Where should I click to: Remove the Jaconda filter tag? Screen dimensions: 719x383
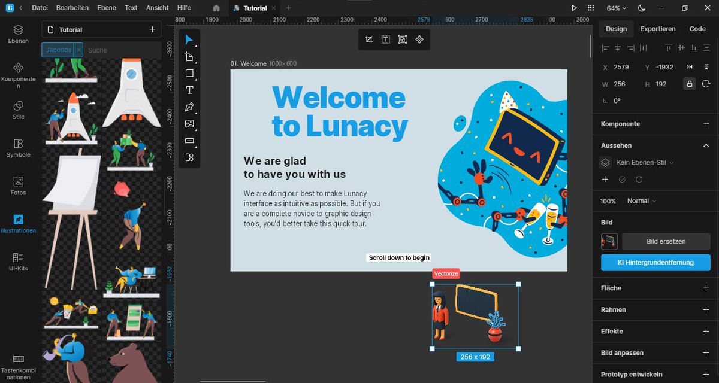78,50
